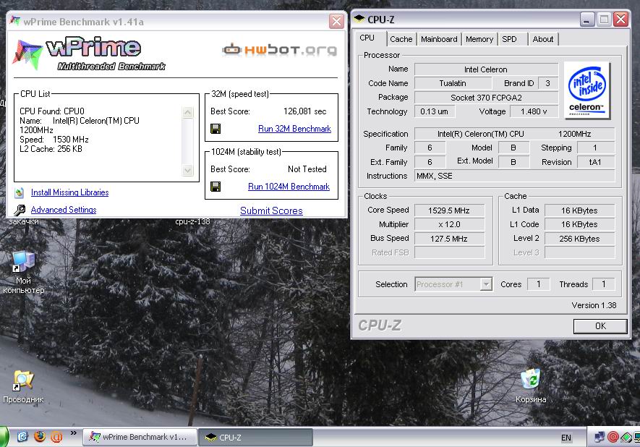Viewport: 640px width, 447px height.
Task: Click the CPU-Z title bar icon
Action: point(359,19)
